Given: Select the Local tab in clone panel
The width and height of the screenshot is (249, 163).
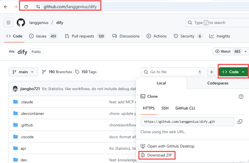Looking at the screenshot, I should coord(161,83).
